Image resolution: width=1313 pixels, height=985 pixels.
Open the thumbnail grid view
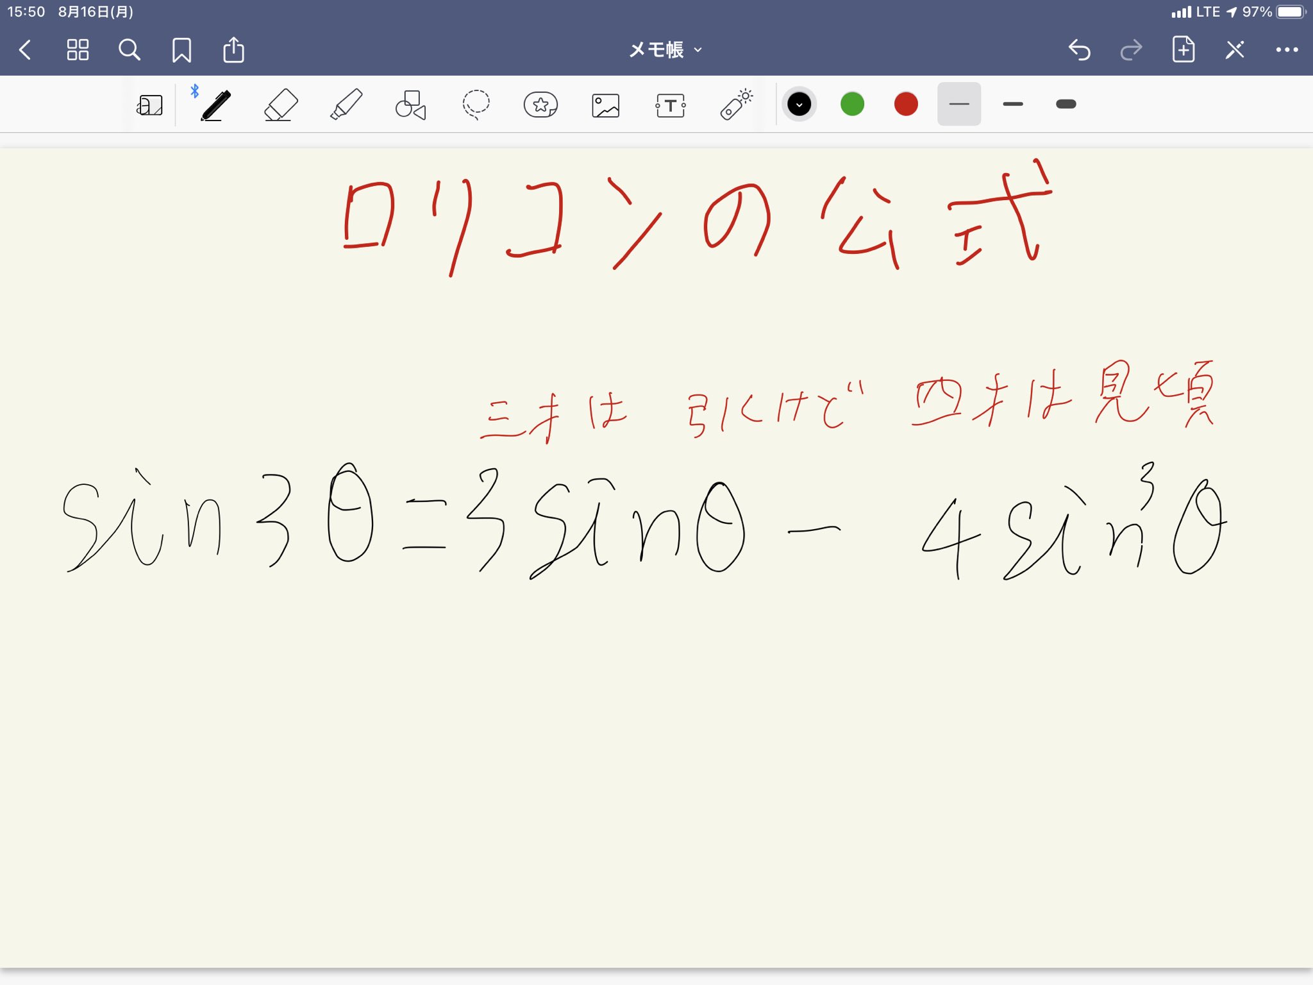[78, 50]
